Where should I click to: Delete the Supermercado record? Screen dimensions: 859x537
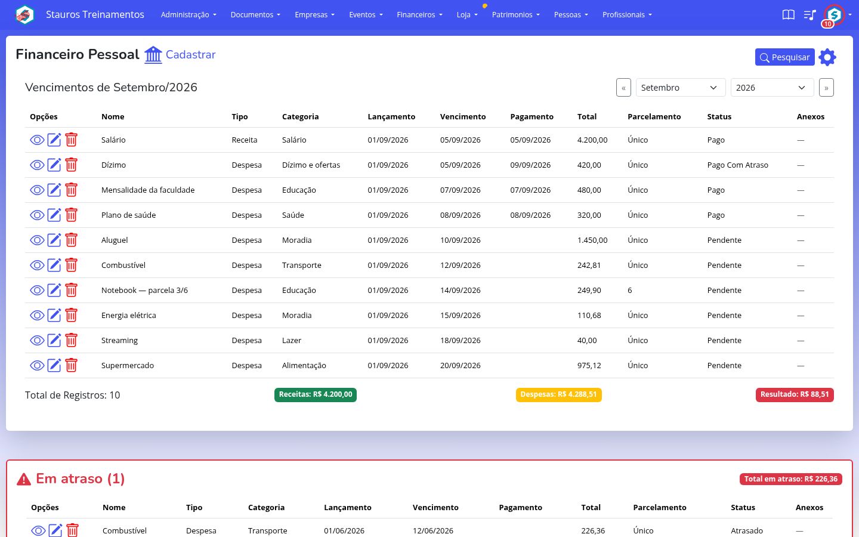click(72, 365)
